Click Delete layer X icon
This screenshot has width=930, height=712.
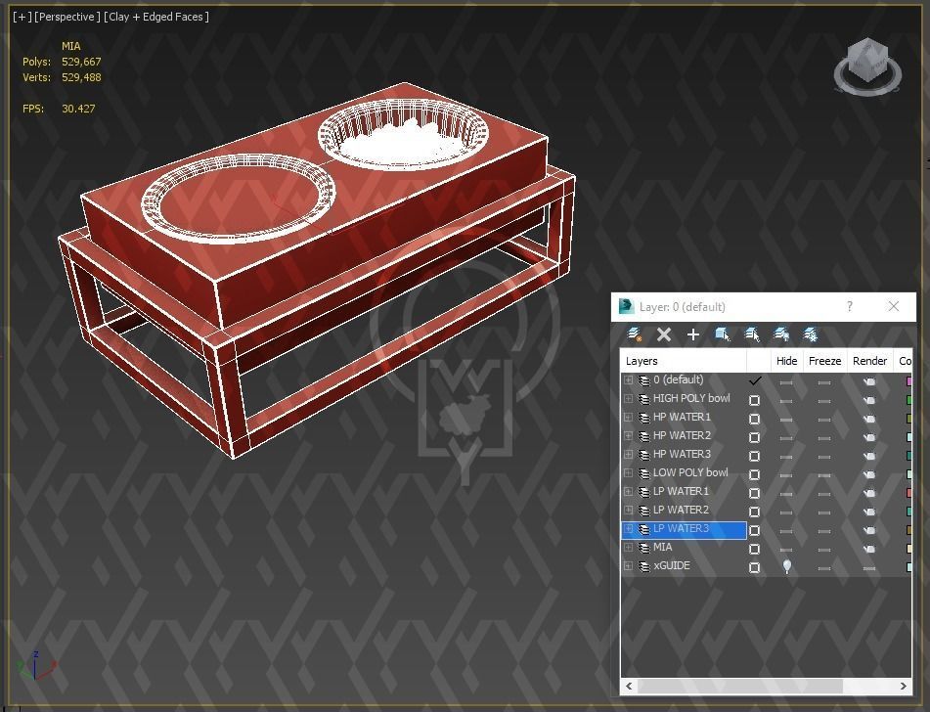click(664, 334)
